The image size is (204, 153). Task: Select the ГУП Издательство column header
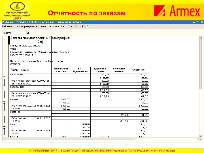pos(81,70)
